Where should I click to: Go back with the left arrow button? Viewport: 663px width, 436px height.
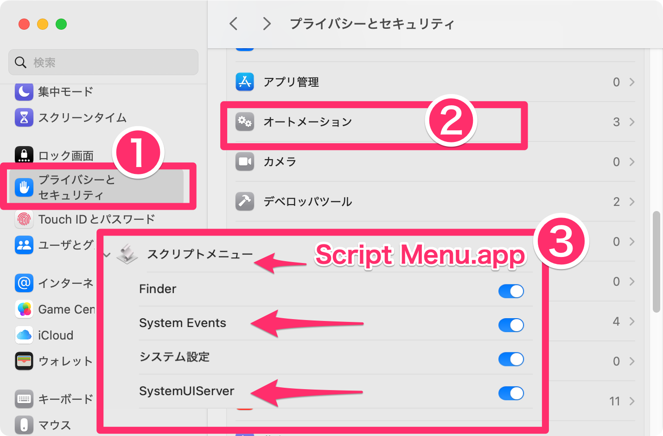pos(234,24)
